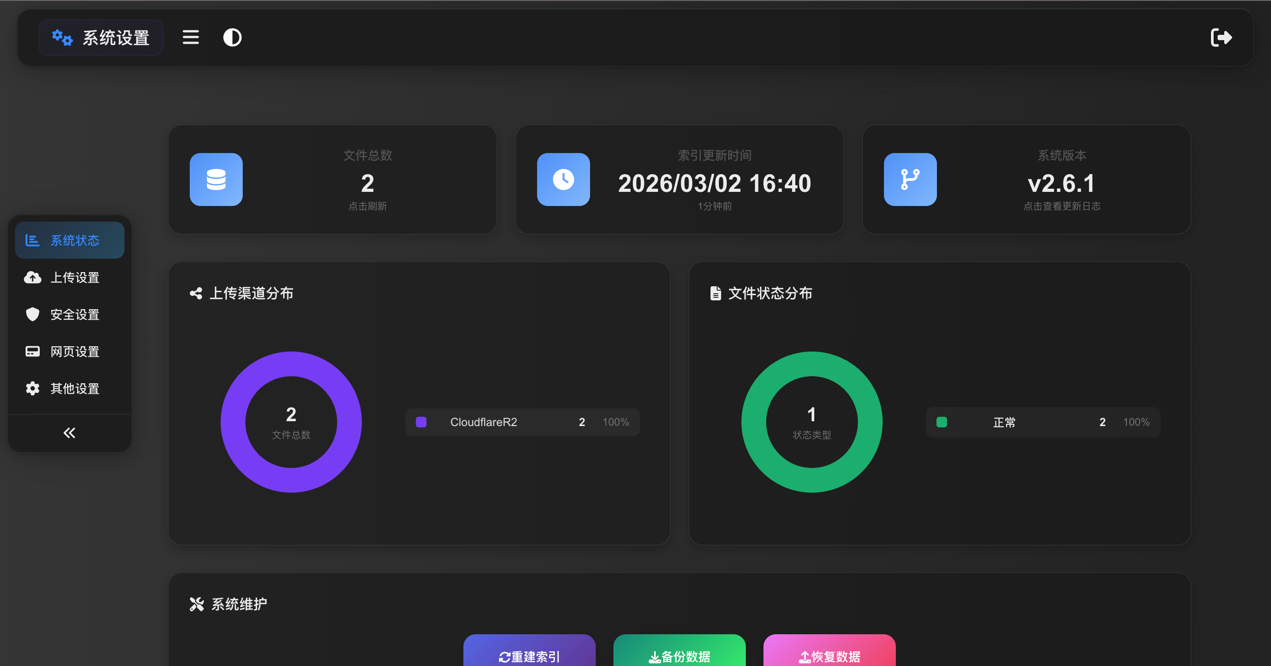Click the blue database icon tile
This screenshot has width=1271, height=666.
[x=216, y=180]
